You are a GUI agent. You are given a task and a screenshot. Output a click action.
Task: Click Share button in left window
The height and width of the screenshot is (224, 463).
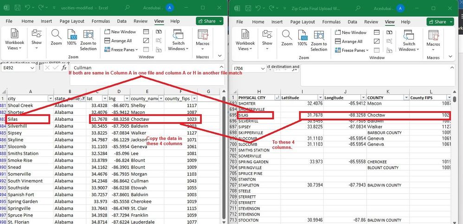point(210,21)
